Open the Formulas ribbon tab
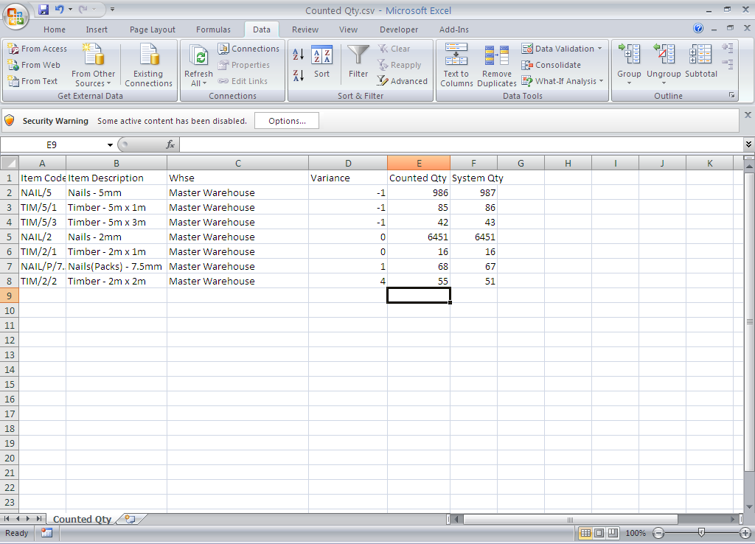 (213, 29)
